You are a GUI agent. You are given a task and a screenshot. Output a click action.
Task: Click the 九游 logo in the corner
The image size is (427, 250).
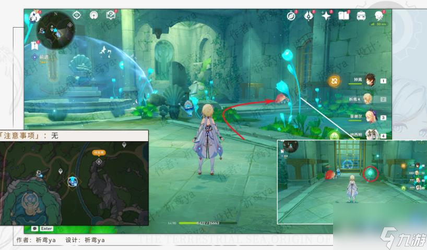(x=404, y=238)
